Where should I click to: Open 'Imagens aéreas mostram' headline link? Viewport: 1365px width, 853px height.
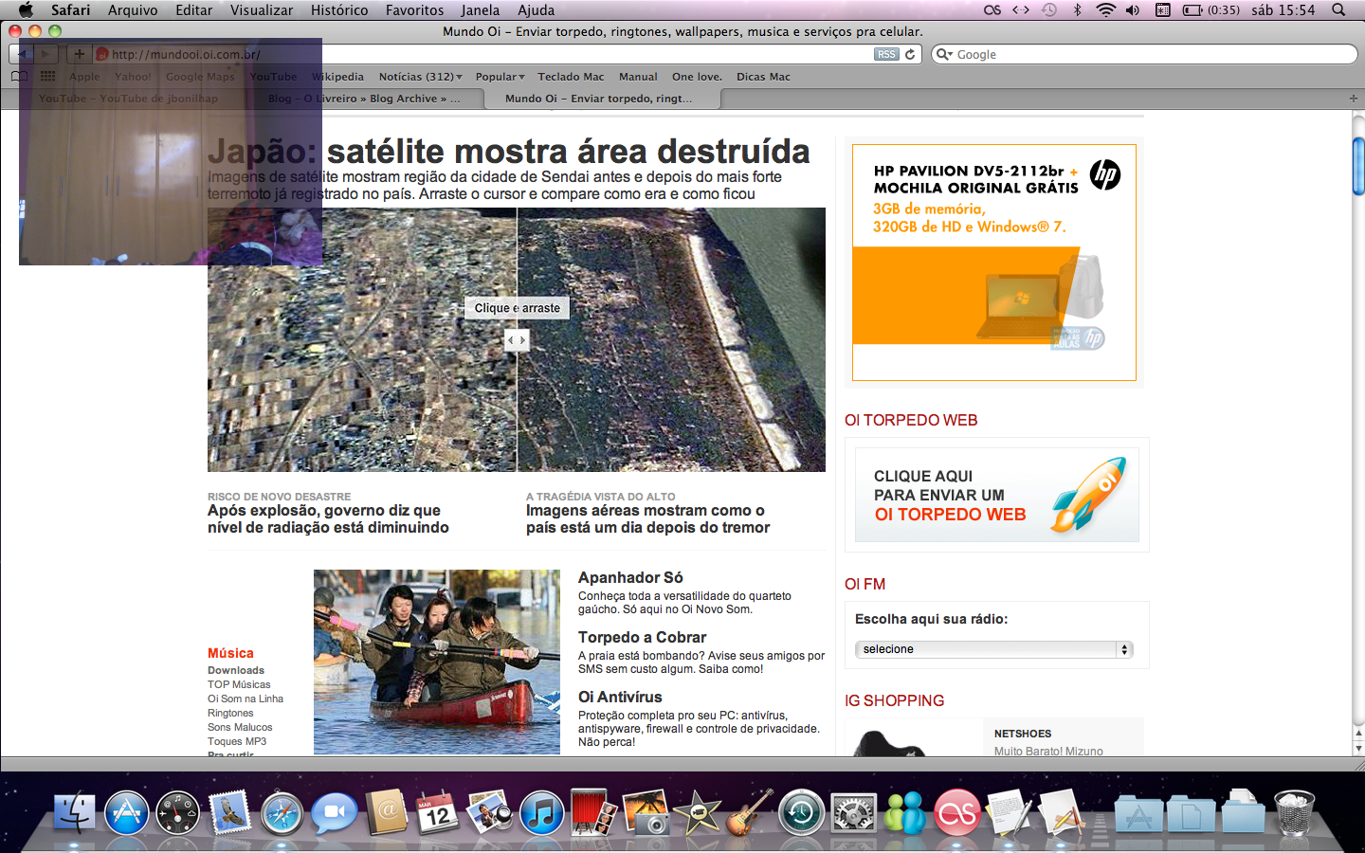[x=647, y=519]
